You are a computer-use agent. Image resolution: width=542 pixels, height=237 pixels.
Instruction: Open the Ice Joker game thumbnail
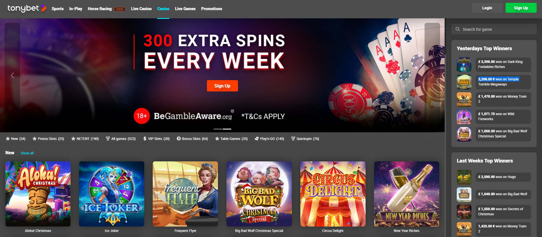coord(112,194)
